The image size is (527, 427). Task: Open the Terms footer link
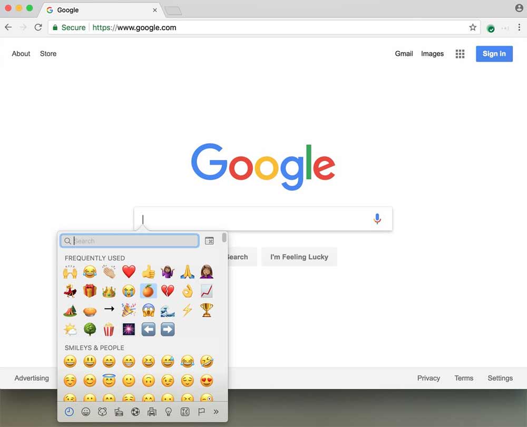[464, 379]
